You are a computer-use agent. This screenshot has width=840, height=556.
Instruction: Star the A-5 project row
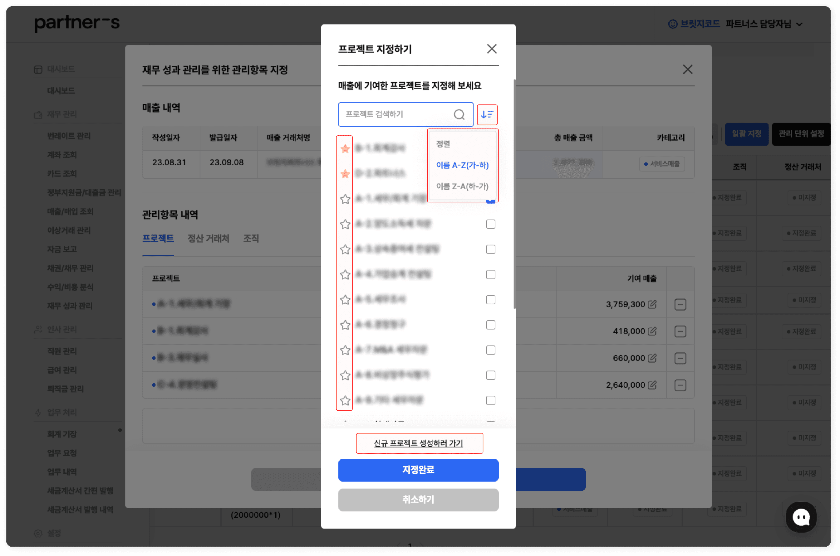click(345, 300)
